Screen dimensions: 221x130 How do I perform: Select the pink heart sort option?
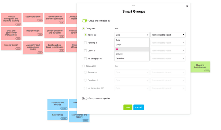tap(117, 49)
